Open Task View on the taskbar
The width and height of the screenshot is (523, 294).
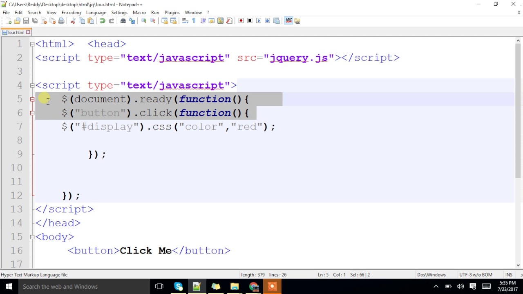pos(159,287)
